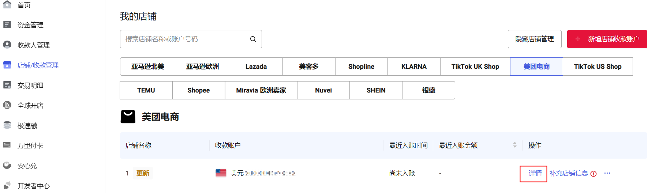
Task: Select the TikTok UK Shop tab
Action: click(x=475, y=67)
